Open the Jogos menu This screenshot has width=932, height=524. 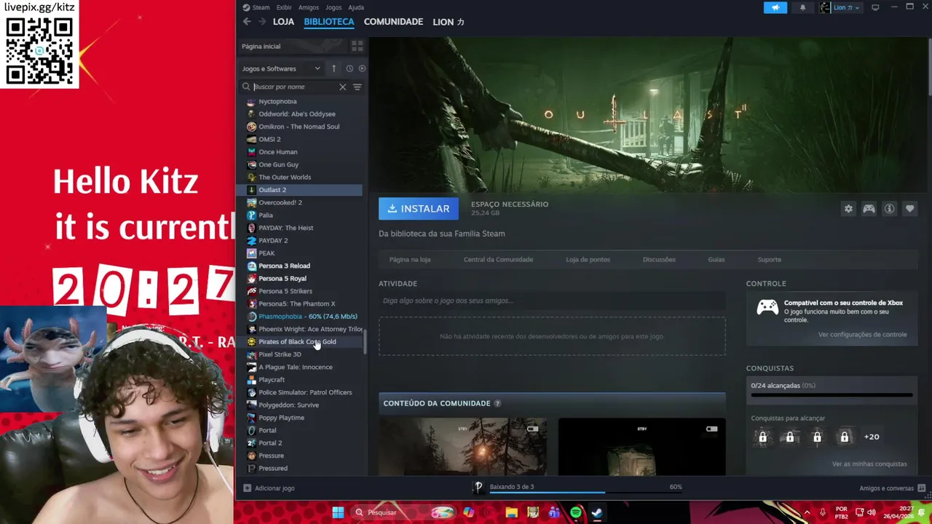(x=333, y=7)
